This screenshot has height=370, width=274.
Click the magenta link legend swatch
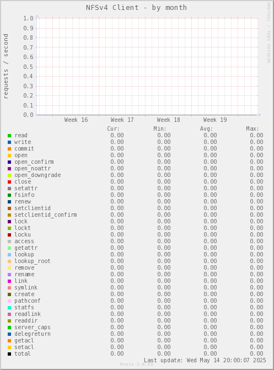point(9,281)
